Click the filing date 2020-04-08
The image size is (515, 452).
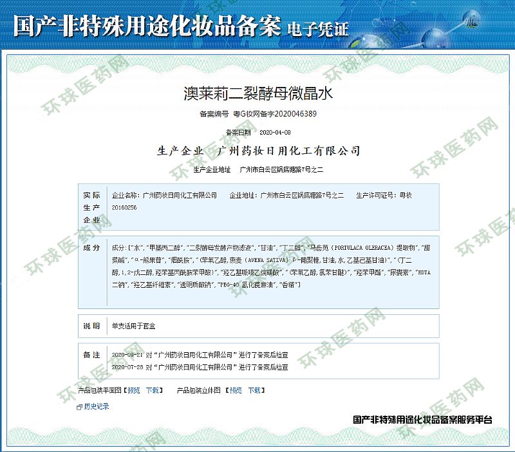[x=275, y=132]
